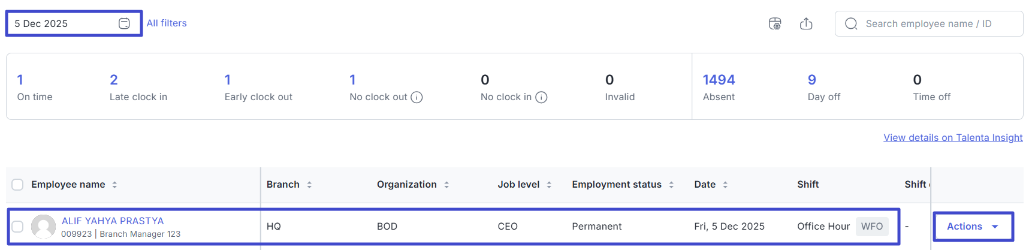This screenshot has width=1029, height=250.
Task: Click the table settings icon
Action: (x=775, y=23)
